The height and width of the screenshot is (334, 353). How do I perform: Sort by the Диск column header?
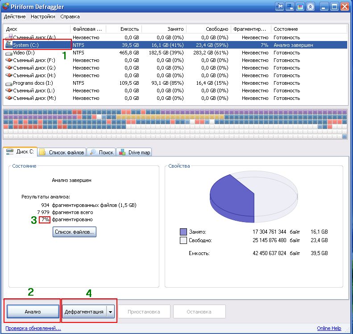click(x=37, y=29)
